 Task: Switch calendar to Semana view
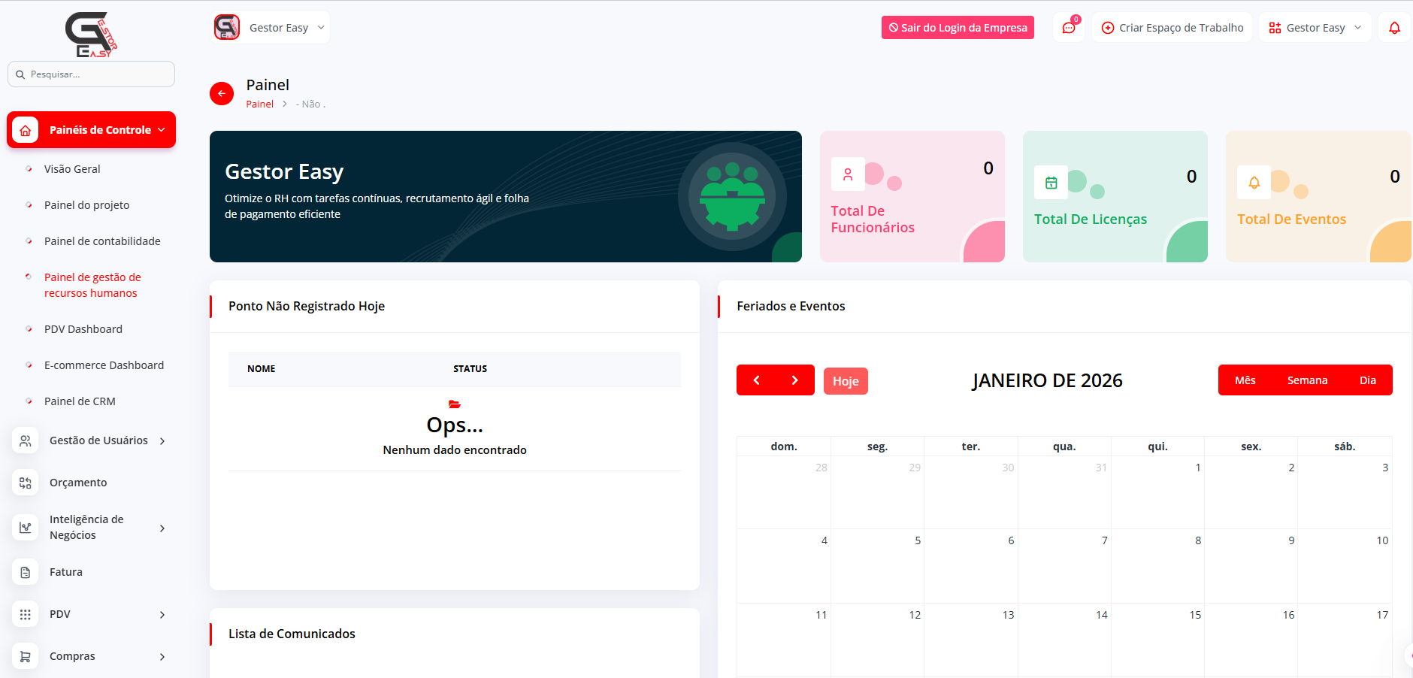pyautogui.click(x=1307, y=380)
